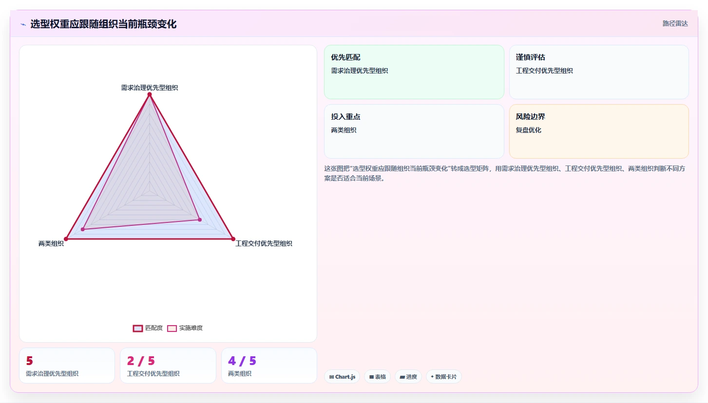
Task: Open the 风险边界 card
Action: pyautogui.click(x=599, y=131)
